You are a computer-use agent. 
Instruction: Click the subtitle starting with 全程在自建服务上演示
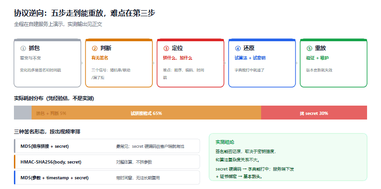[58, 24]
